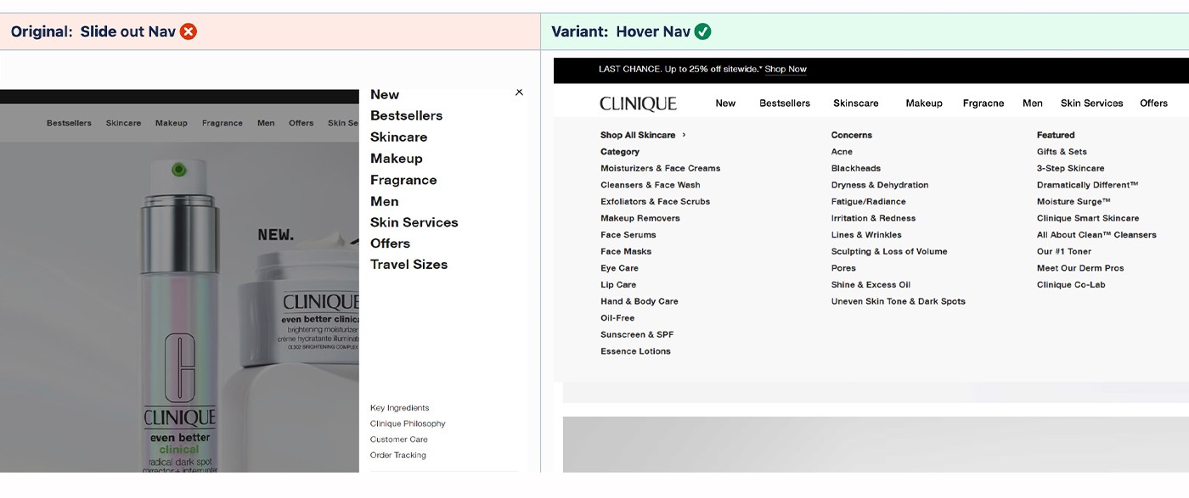1189x498 pixels.
Task: Open the Order Tracking link
Action: [397, 456]
